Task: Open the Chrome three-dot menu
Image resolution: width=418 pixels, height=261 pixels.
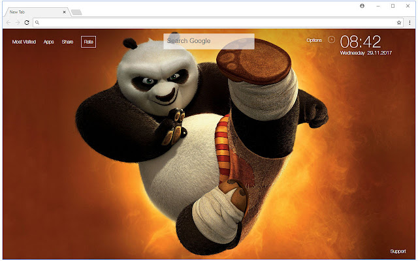Action: point(410,23)
